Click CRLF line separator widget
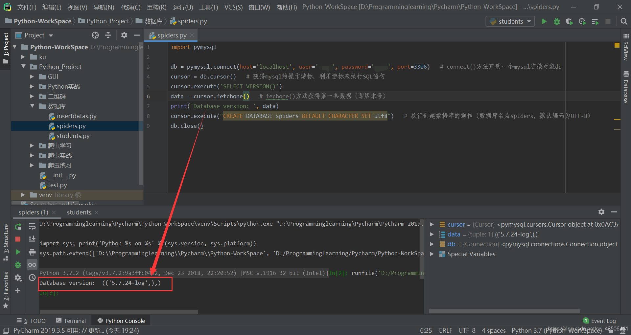The width and height of the screenshot is (631, 335). point(445,330)
